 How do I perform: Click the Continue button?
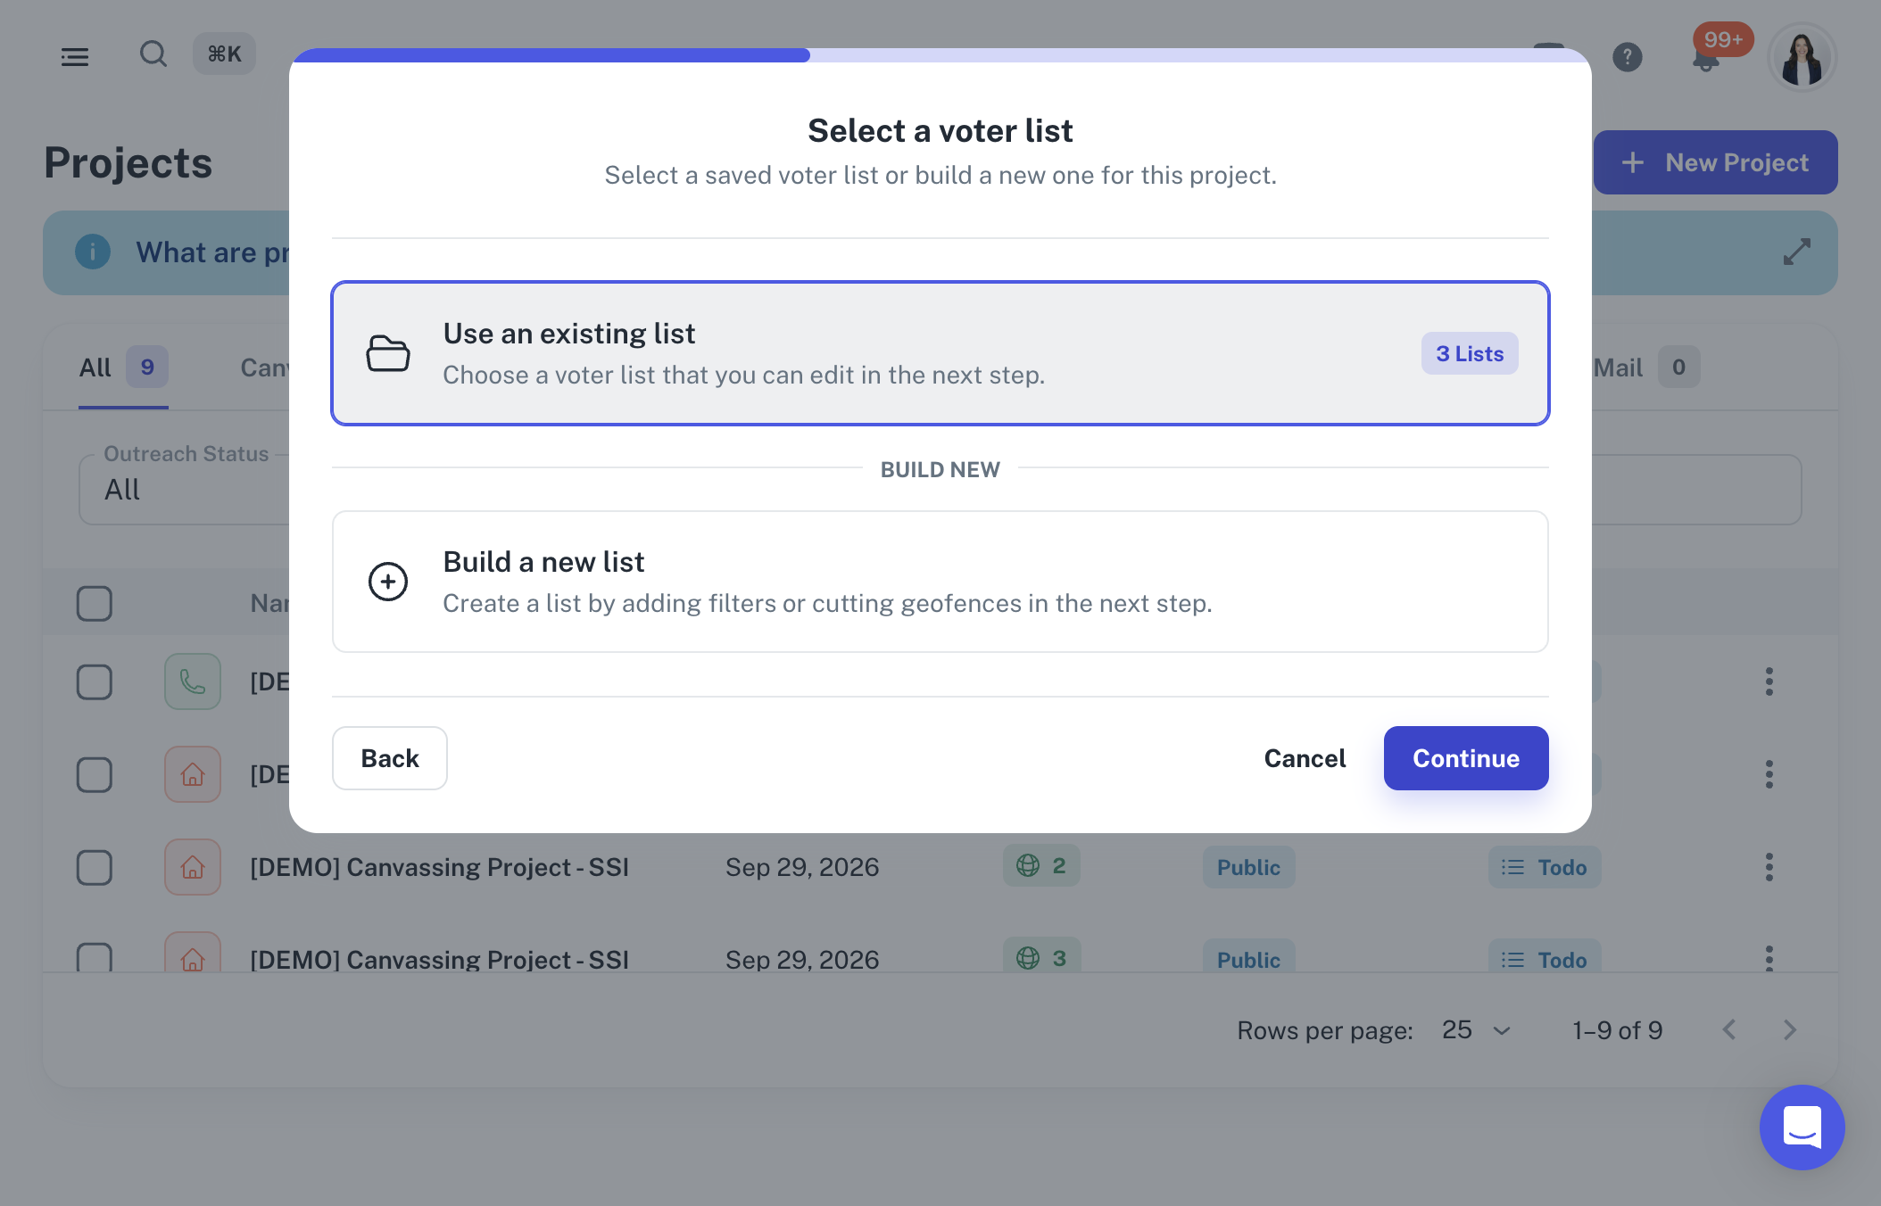pos(1466,758)
